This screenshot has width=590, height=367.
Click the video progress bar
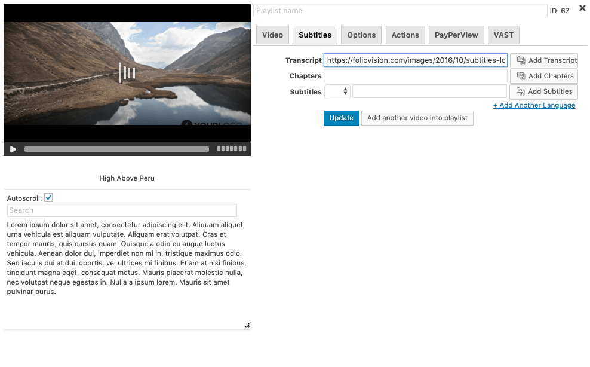pyautogui.click(x=116, y=149)
